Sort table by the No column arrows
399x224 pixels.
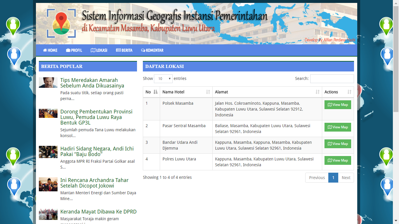155,92
